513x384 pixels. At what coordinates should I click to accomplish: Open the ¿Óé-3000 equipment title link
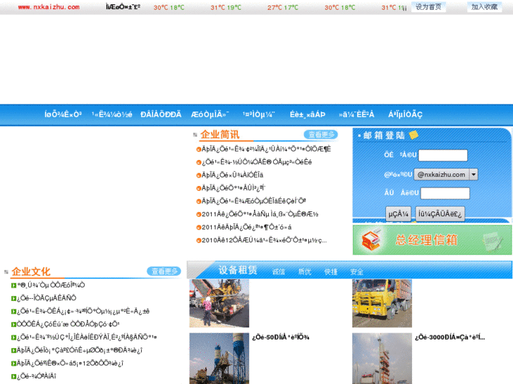(x=450, y=337)
